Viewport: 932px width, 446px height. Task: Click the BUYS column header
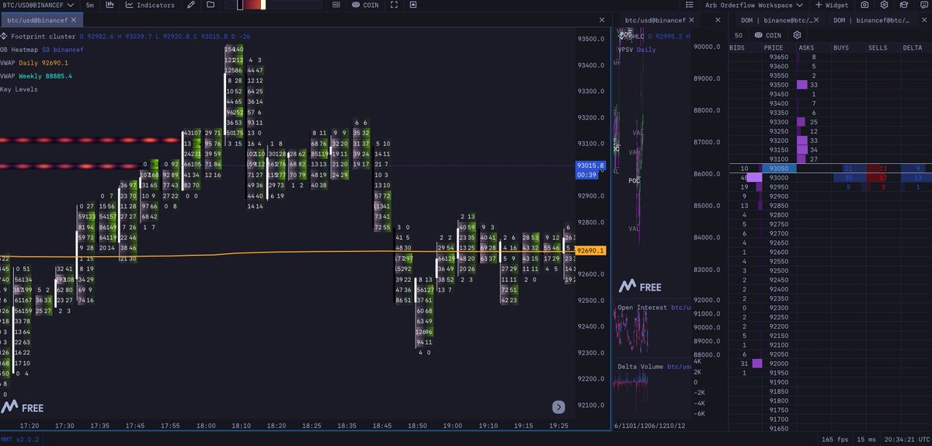841,48
